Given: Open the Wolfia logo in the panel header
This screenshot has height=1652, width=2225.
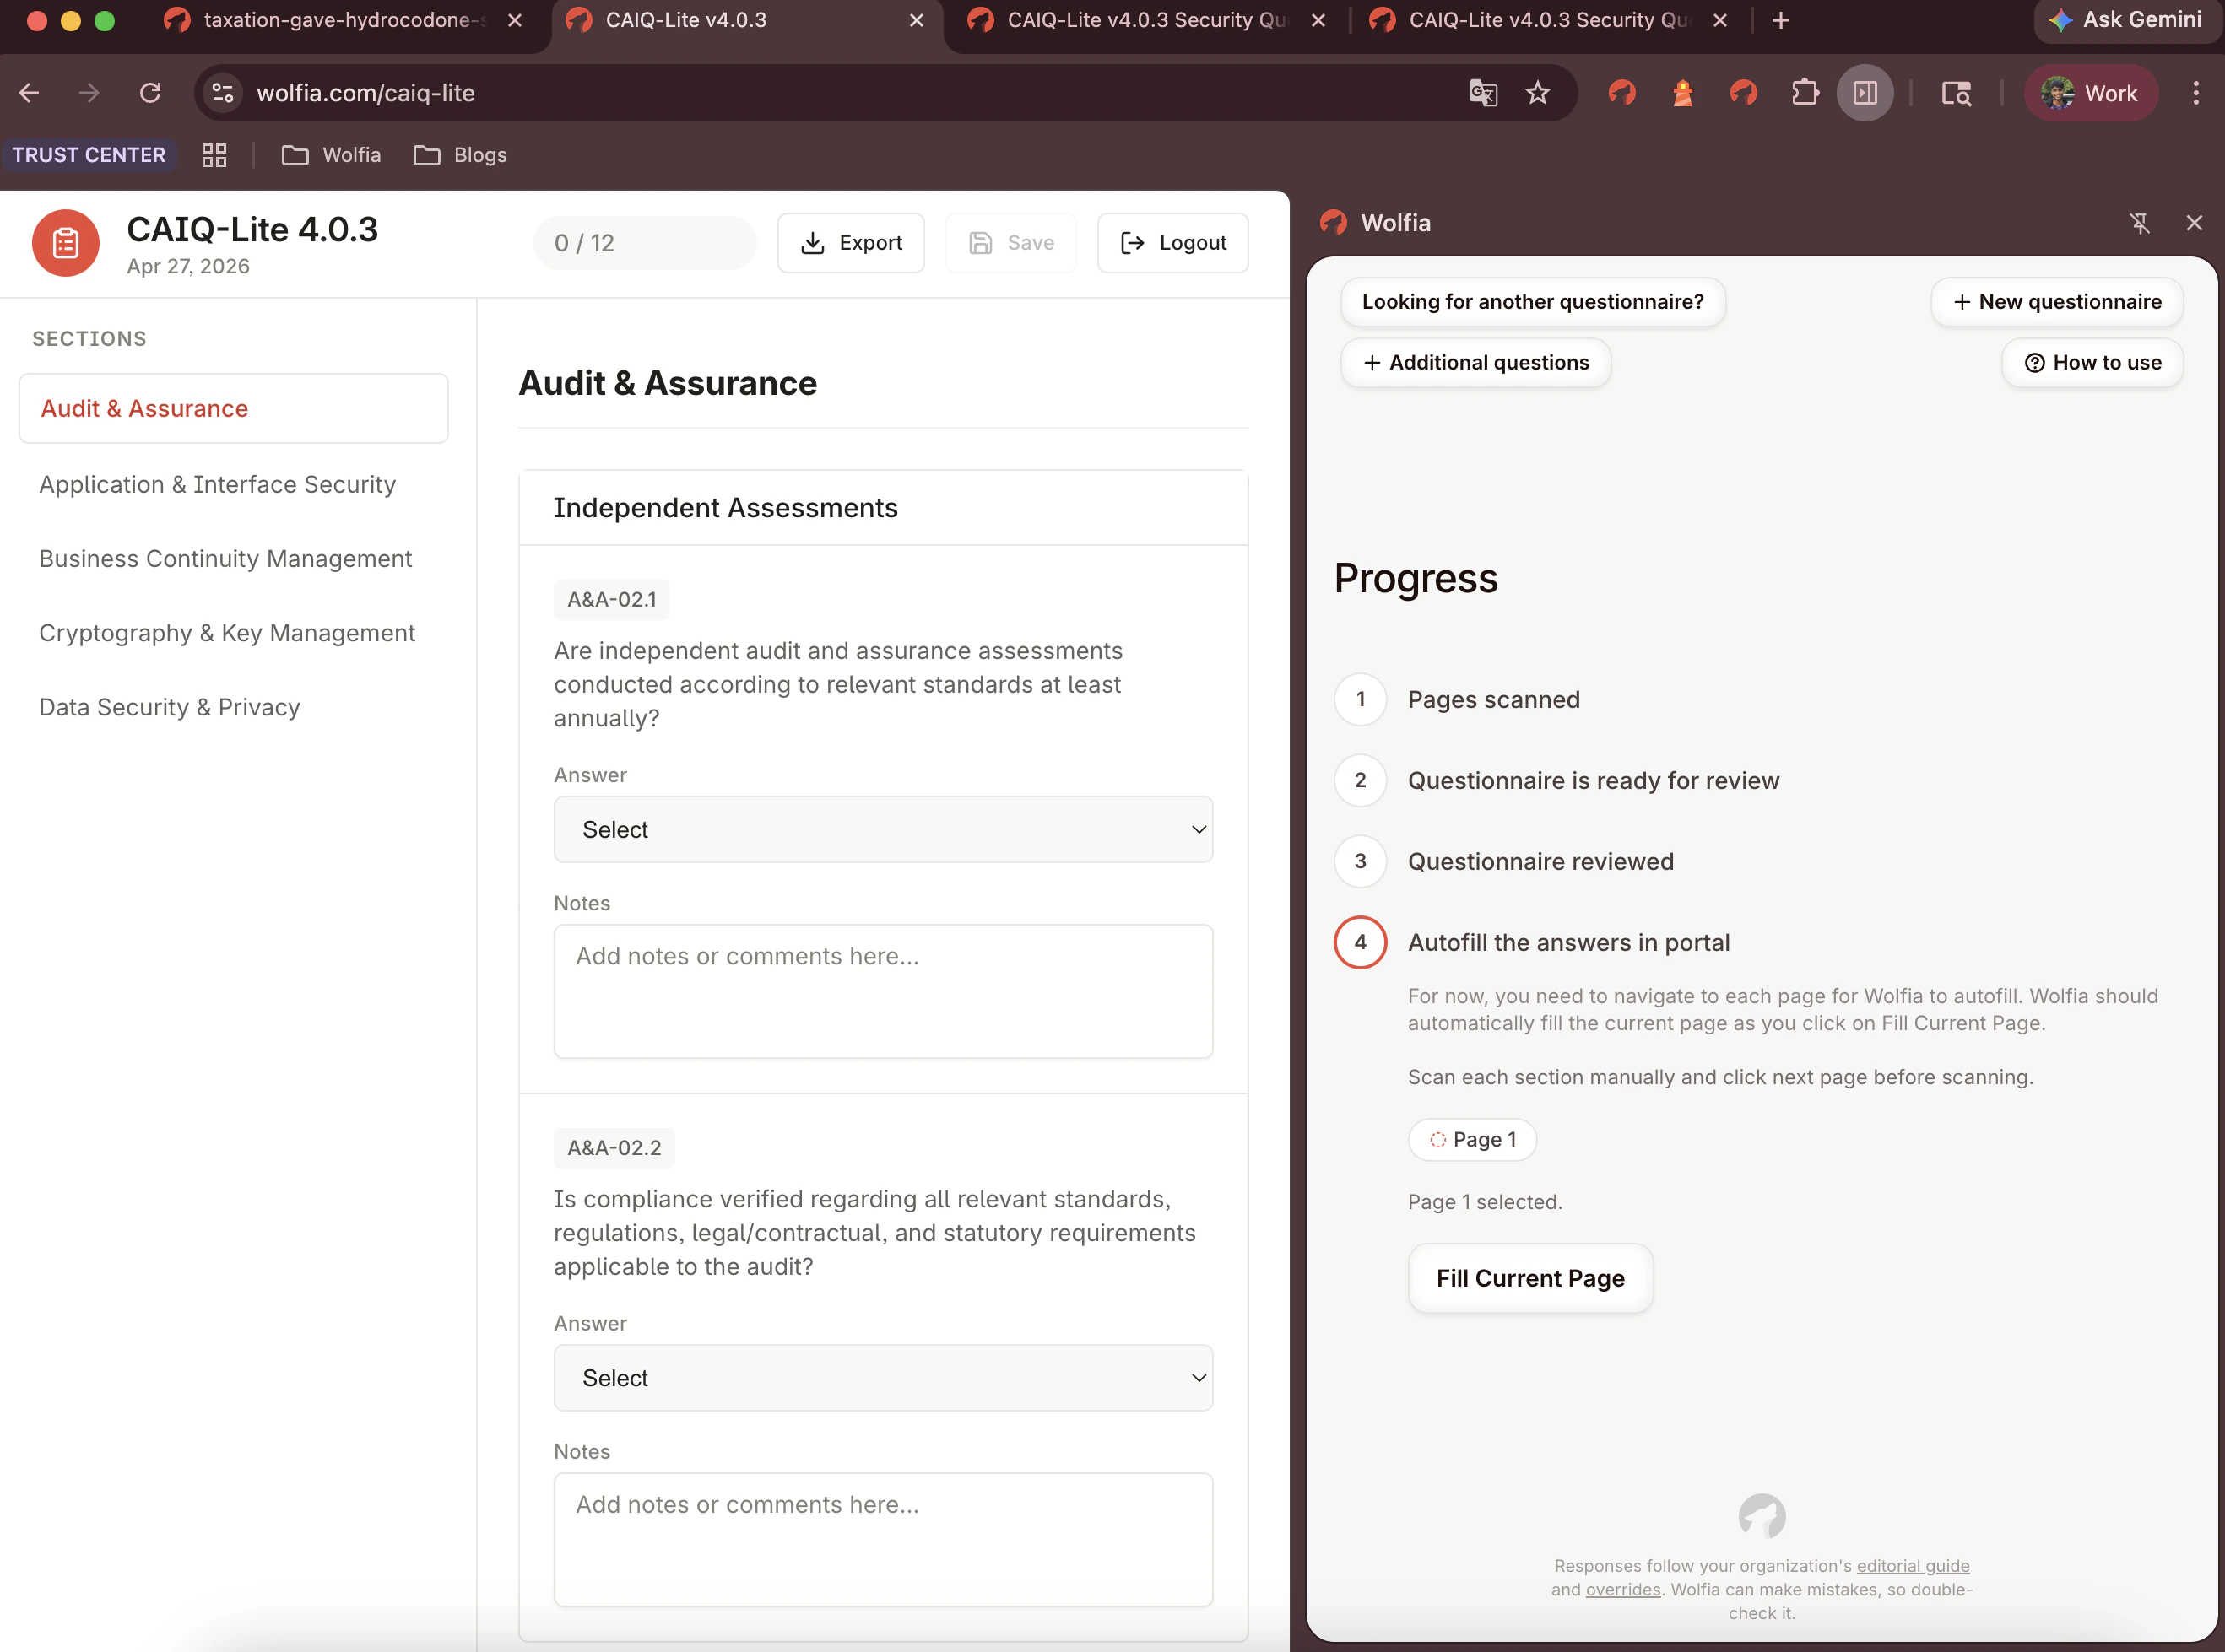Looking at the screenshot, I should click(x=1333, y=222).
